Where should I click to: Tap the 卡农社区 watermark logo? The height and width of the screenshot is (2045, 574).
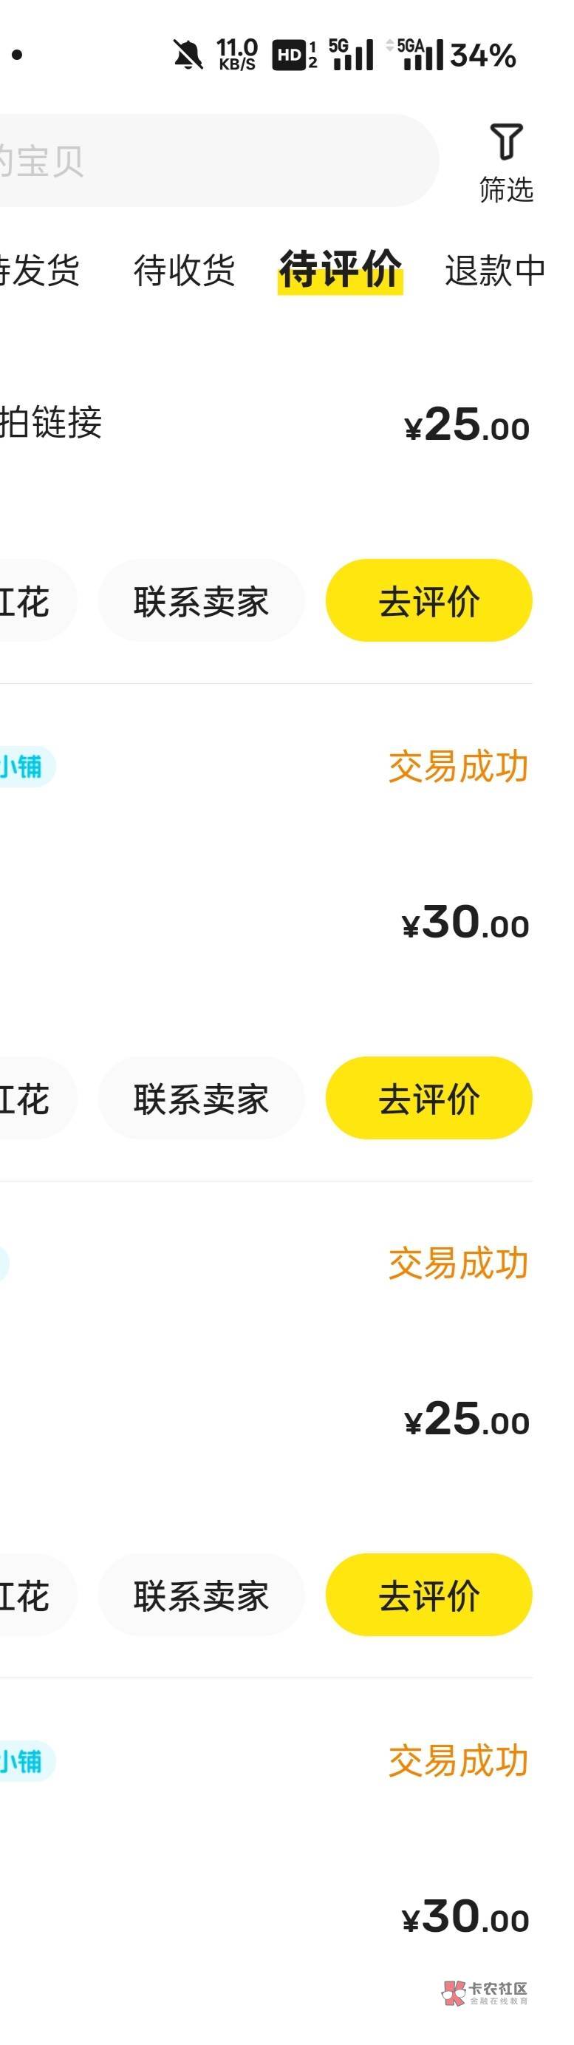coord(485,1993)
